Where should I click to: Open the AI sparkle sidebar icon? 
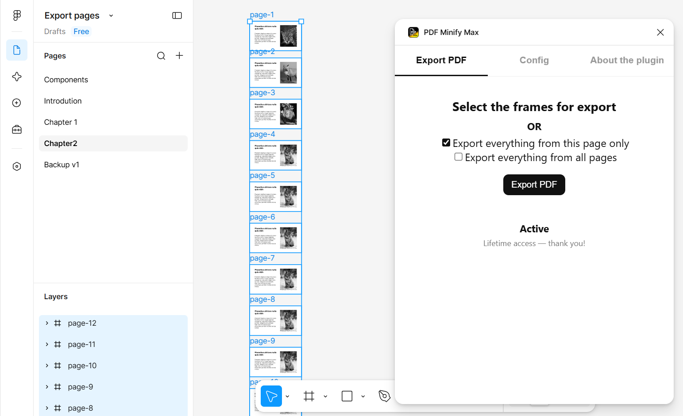pyautogui.click(x=17, y=77)
